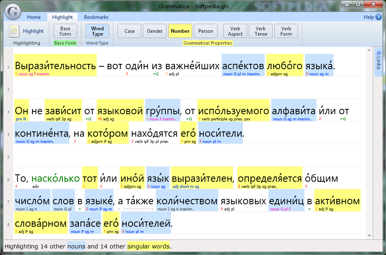Disable the Number highlighting button
Screen dimensions: 386x255
[180, 31]
